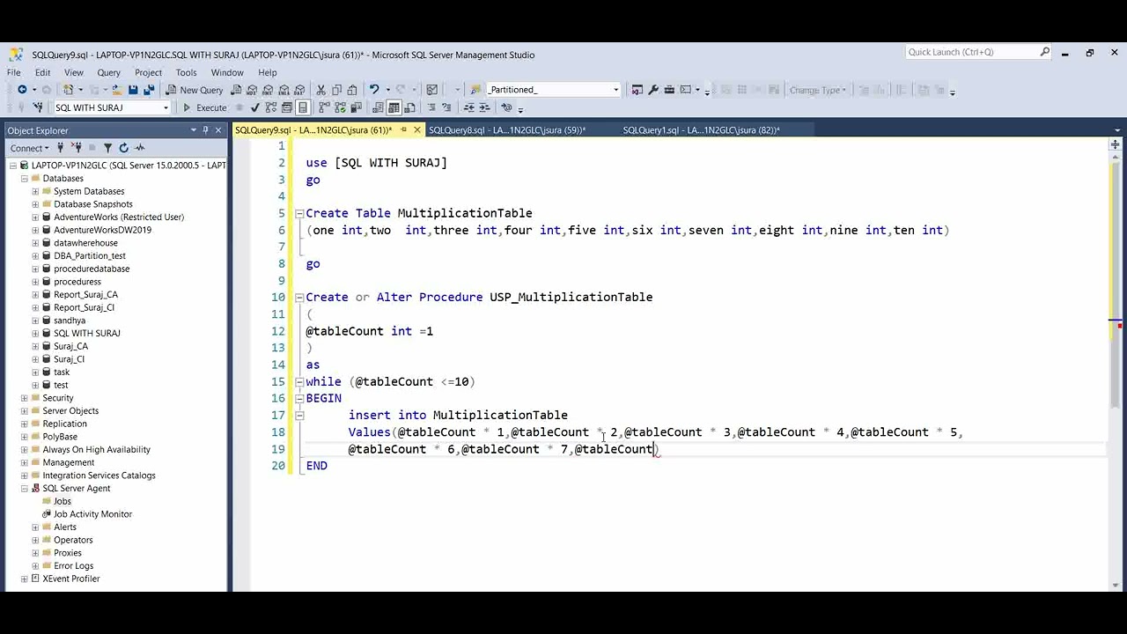Open the Query menu
This screenshot has width=1127, height=634.
point(108,72)
